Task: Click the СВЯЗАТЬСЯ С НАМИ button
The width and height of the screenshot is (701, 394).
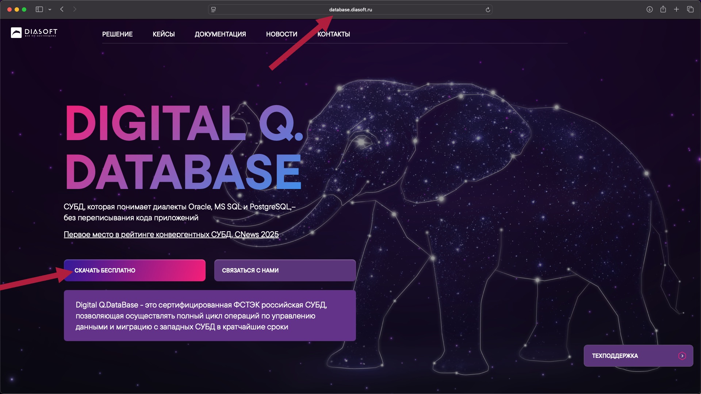Action: [285, 270]
